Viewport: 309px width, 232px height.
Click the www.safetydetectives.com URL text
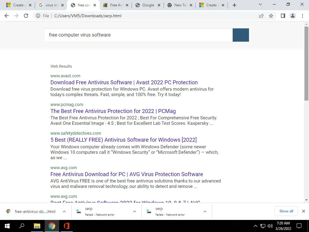click(x=76, y=133)
